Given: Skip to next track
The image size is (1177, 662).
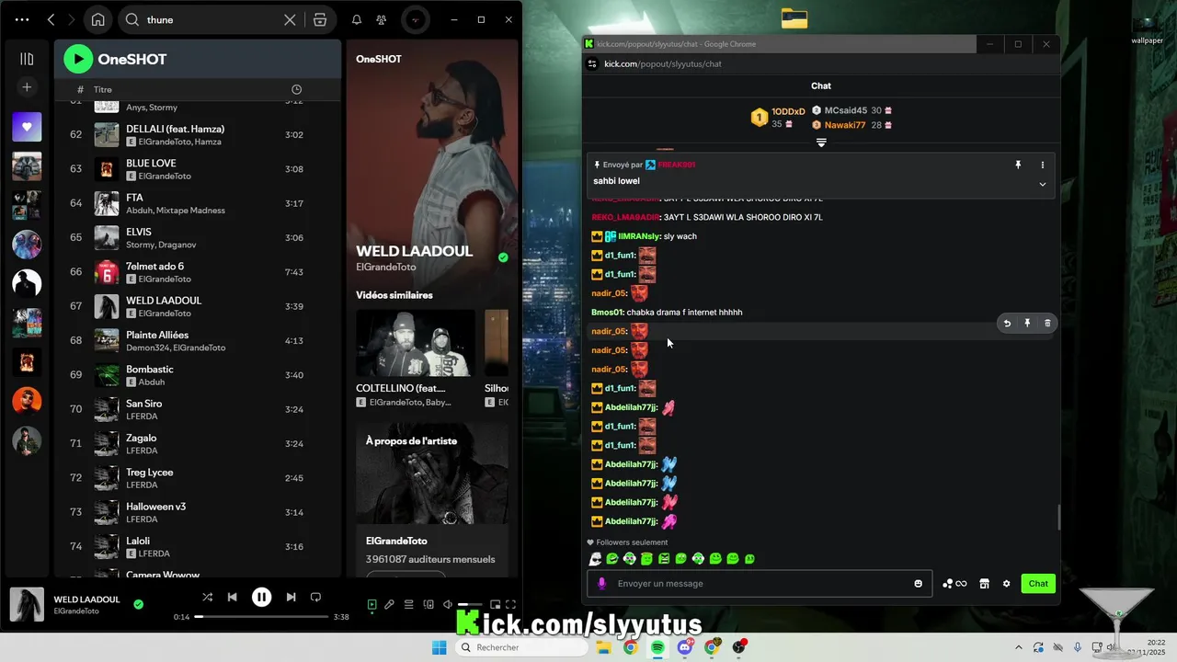Looking at the screenshot, I should (x=291, y=597).
